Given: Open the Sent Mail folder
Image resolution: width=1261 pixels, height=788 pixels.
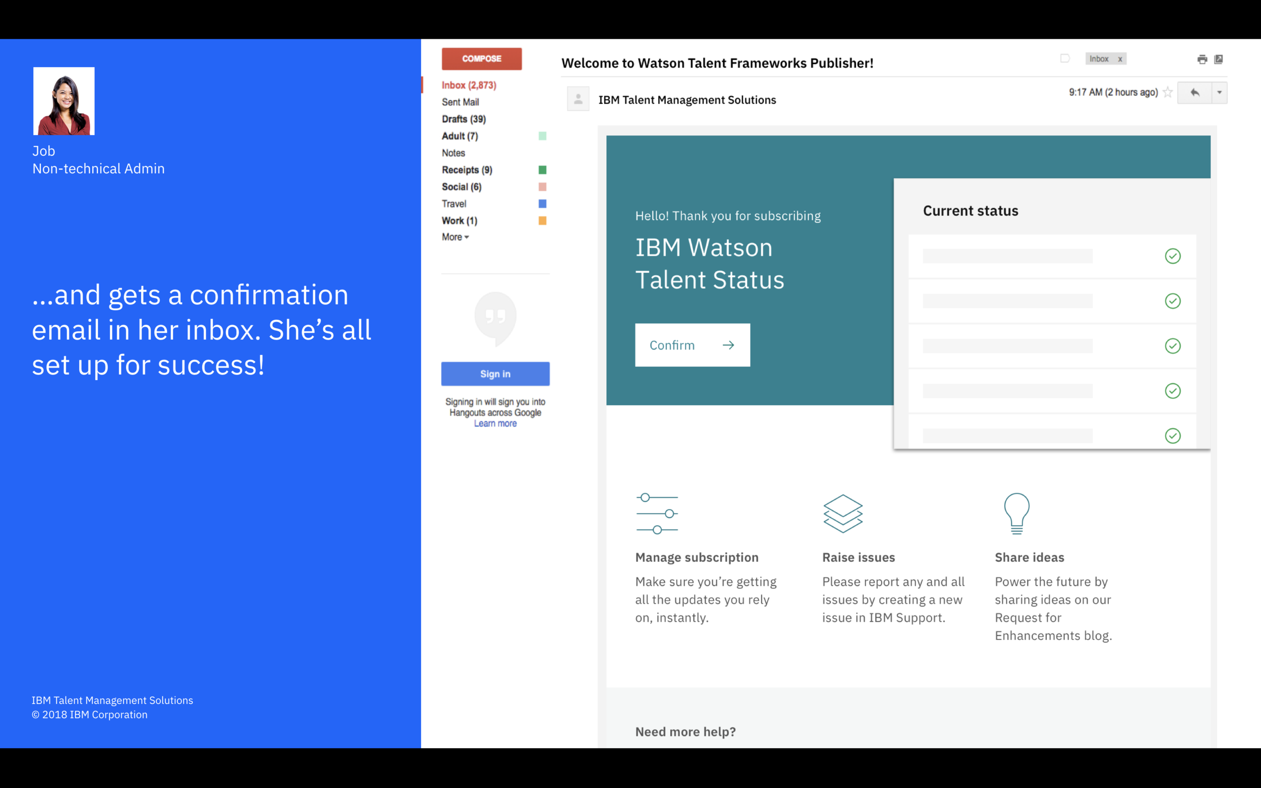Looking at the screenshot, I should tap(461, 102).
